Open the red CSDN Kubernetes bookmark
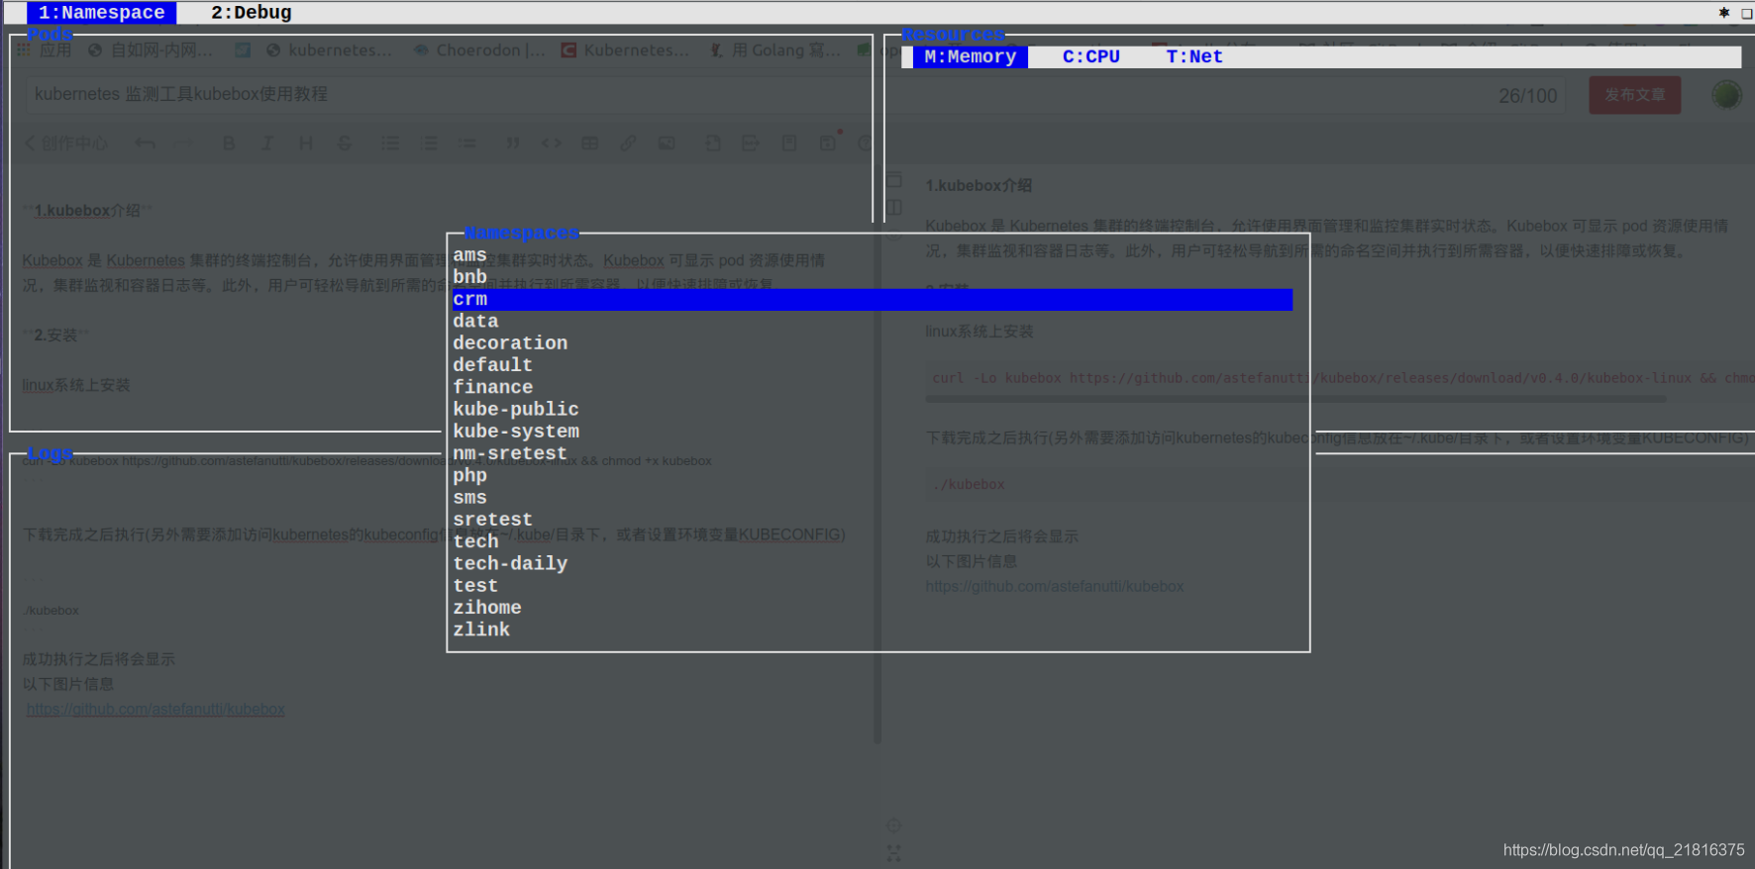 click(624, 49)
